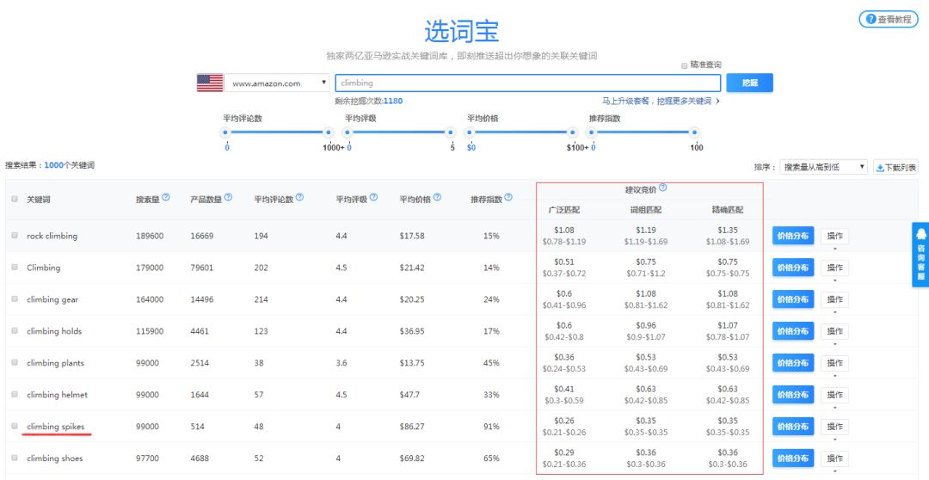Screen dimensions: 929x480
Task: Click the 平均评级 slider minimum handle
Action: tap(348, 132)
